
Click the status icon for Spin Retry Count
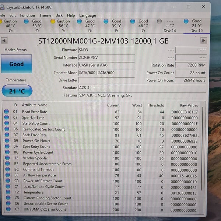7,146
